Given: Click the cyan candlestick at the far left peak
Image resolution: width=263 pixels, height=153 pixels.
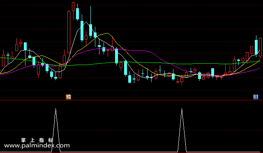Looking at the screenshot, I should (25, 46).
